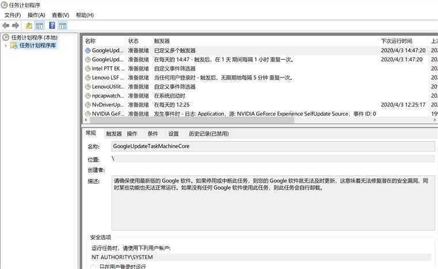The width and height of the screenshot is (438, 269).
Task: Click the clock icon of LenovoUtilit task
Action: tap(87, 87)
